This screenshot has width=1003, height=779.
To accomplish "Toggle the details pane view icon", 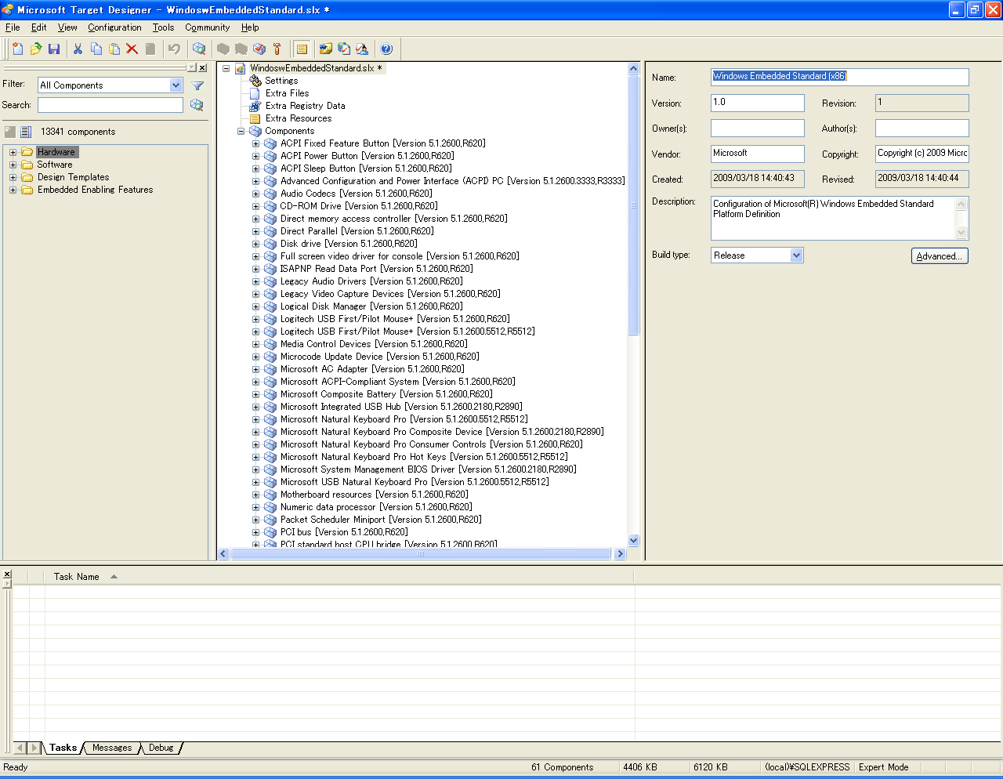I will point(302,48).
